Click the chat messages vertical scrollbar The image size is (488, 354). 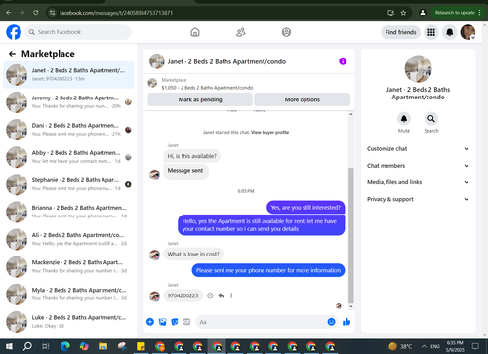click(x=351, y=236)
